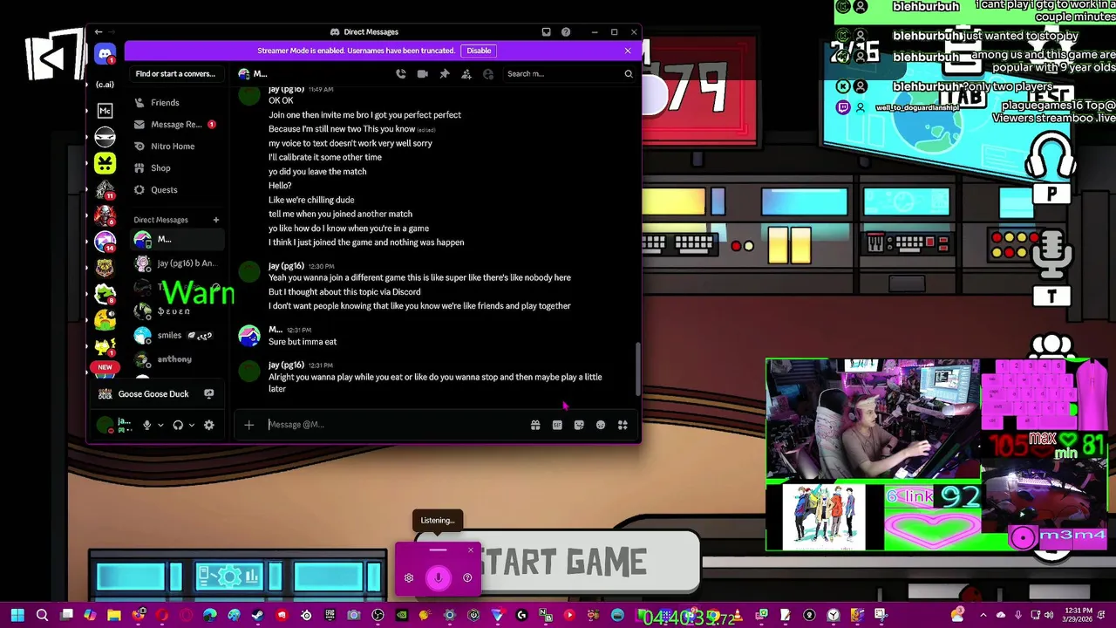The height and width of the screenshot is (628, 1116).
Task: Open emoji picker in message bar
Action: (x=601, y=425)
